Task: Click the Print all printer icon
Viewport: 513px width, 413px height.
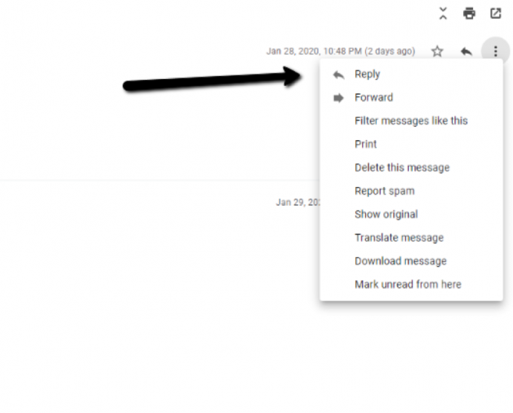Action: click(469, 14)
